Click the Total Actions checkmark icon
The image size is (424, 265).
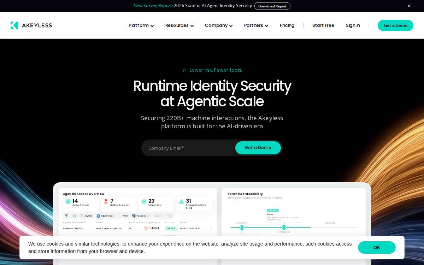point(144,201)
